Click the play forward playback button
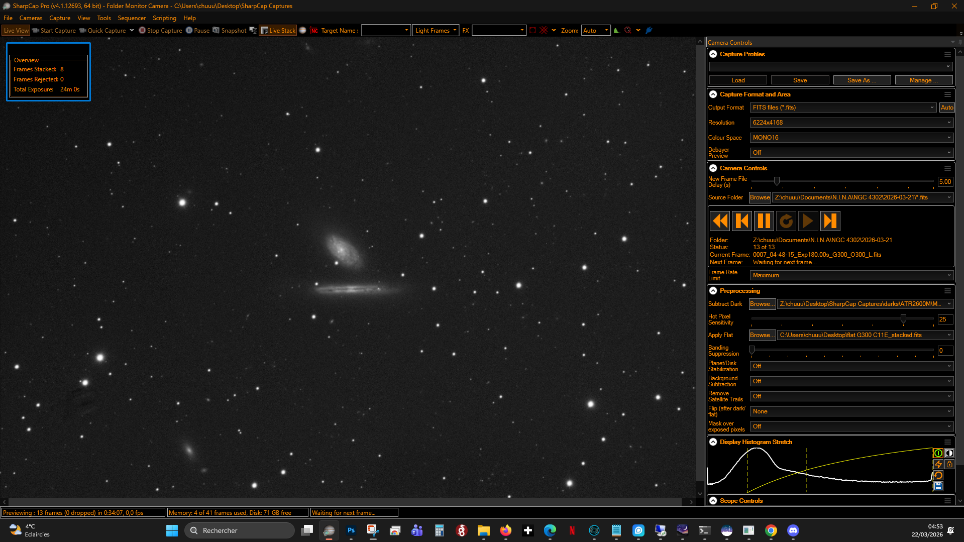 coord(808,221)
